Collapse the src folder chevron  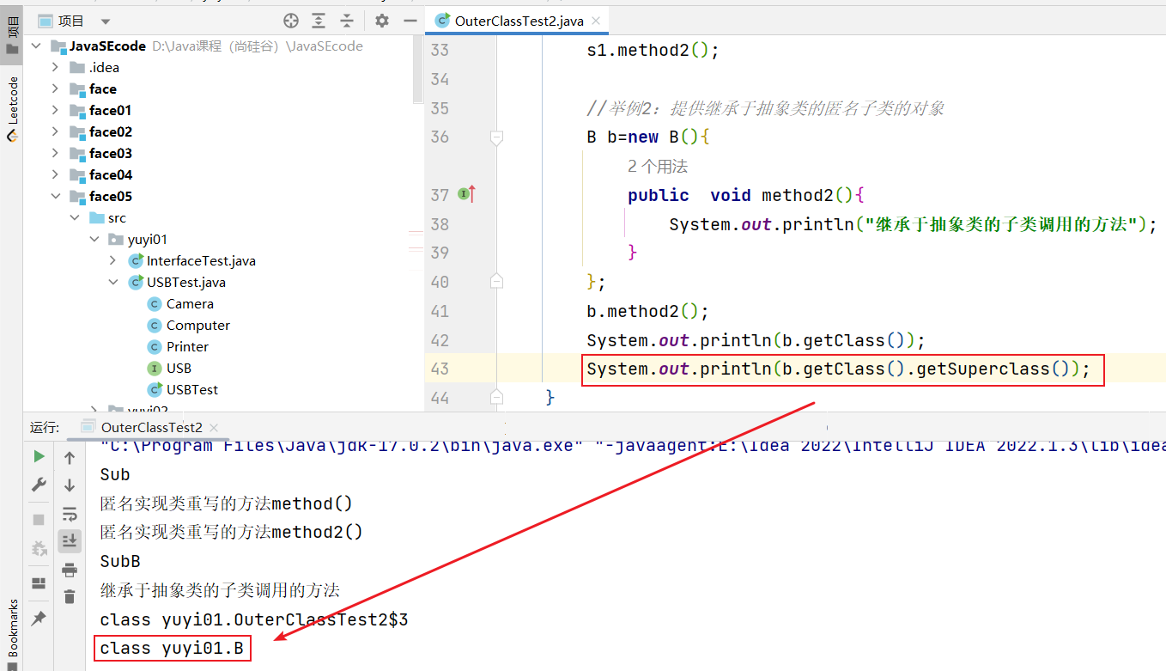(x=75, y=218)
